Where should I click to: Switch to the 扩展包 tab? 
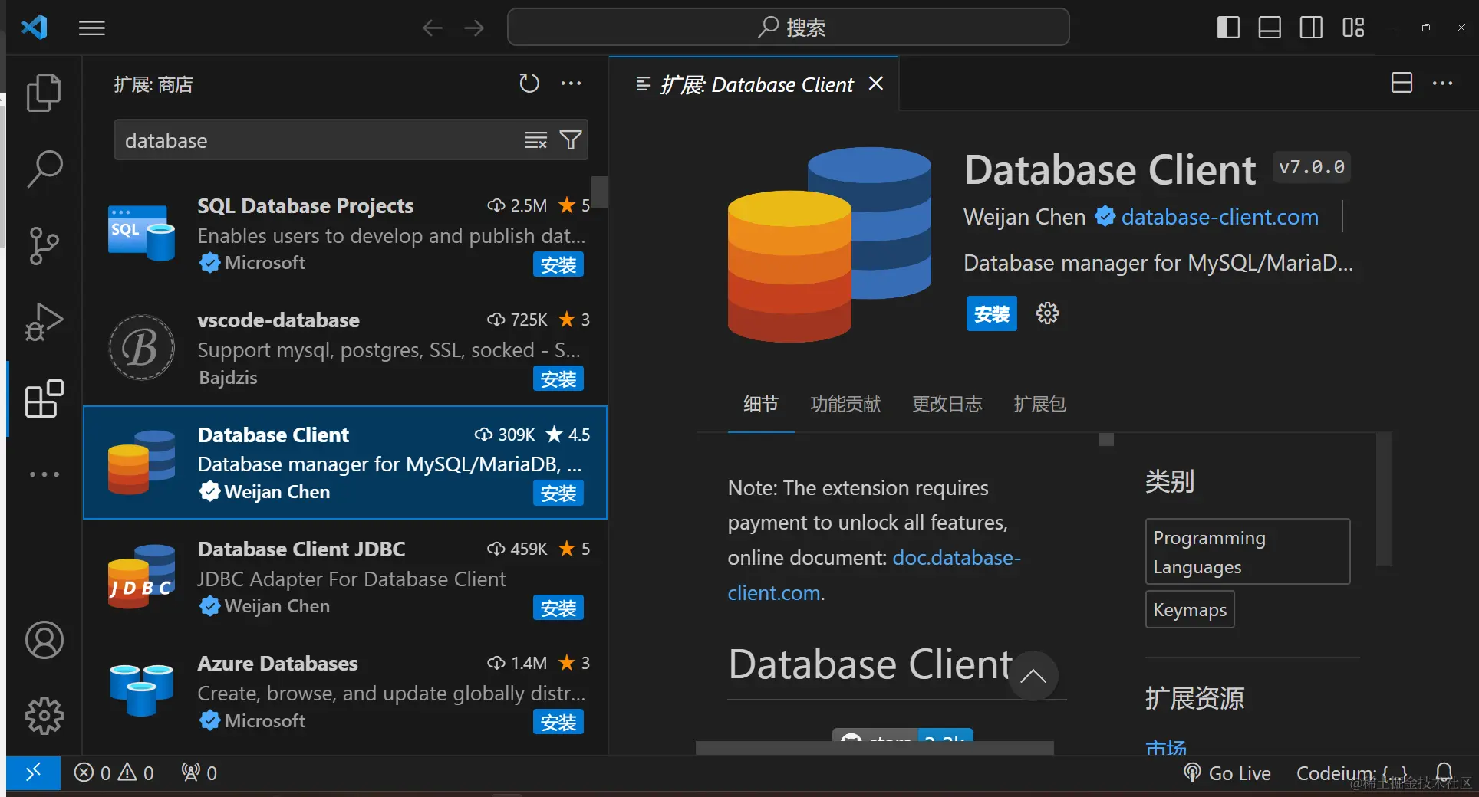point(1039,404)
